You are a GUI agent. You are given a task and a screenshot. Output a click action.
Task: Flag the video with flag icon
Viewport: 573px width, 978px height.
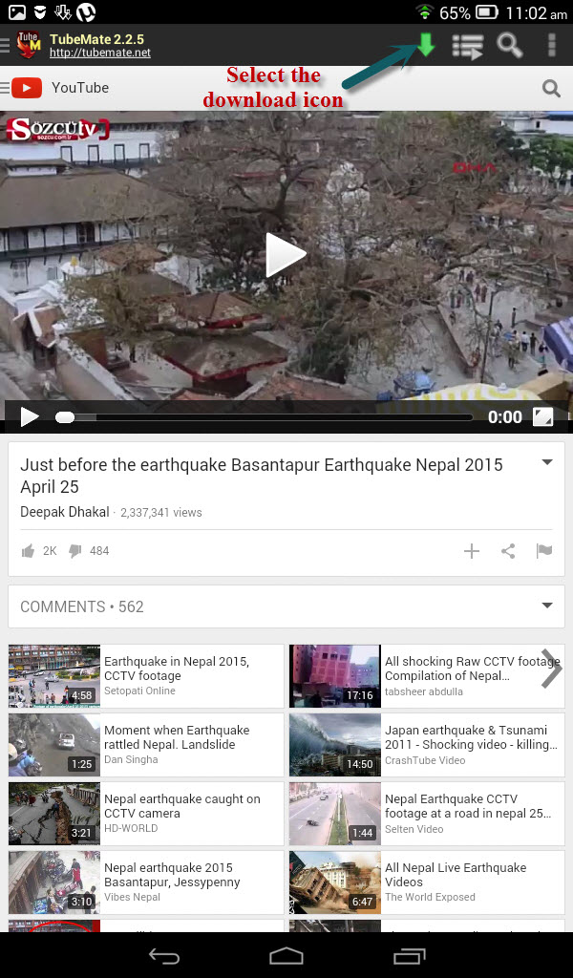pyautogui.click(x=544, y=551)
